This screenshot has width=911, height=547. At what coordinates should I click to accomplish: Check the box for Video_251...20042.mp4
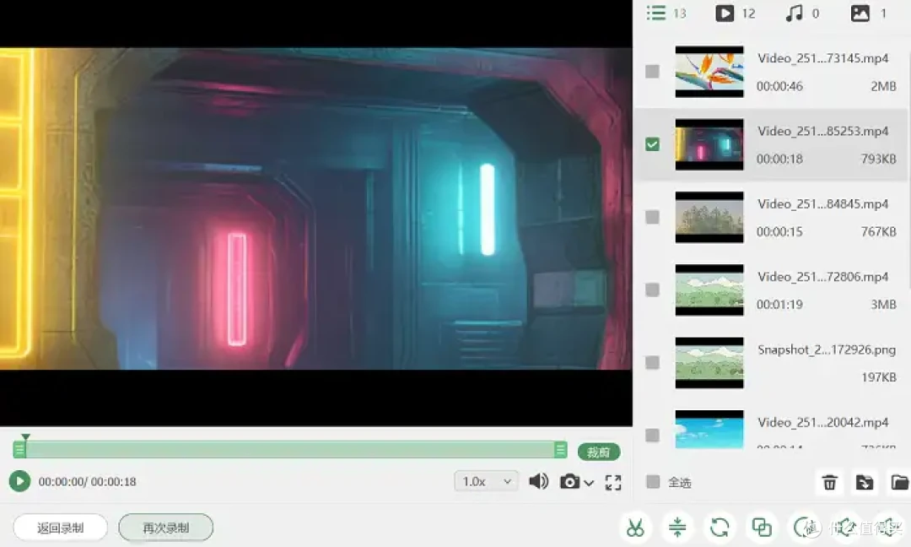coord(652,436)
